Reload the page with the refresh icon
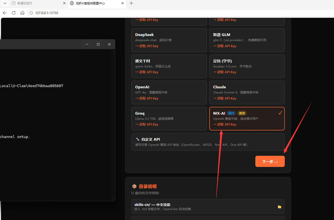The image size is (334, 220). tap(14, 13)
